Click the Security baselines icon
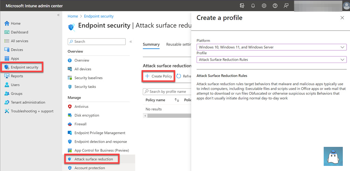The image size is (350, 171). pos(70,78)
